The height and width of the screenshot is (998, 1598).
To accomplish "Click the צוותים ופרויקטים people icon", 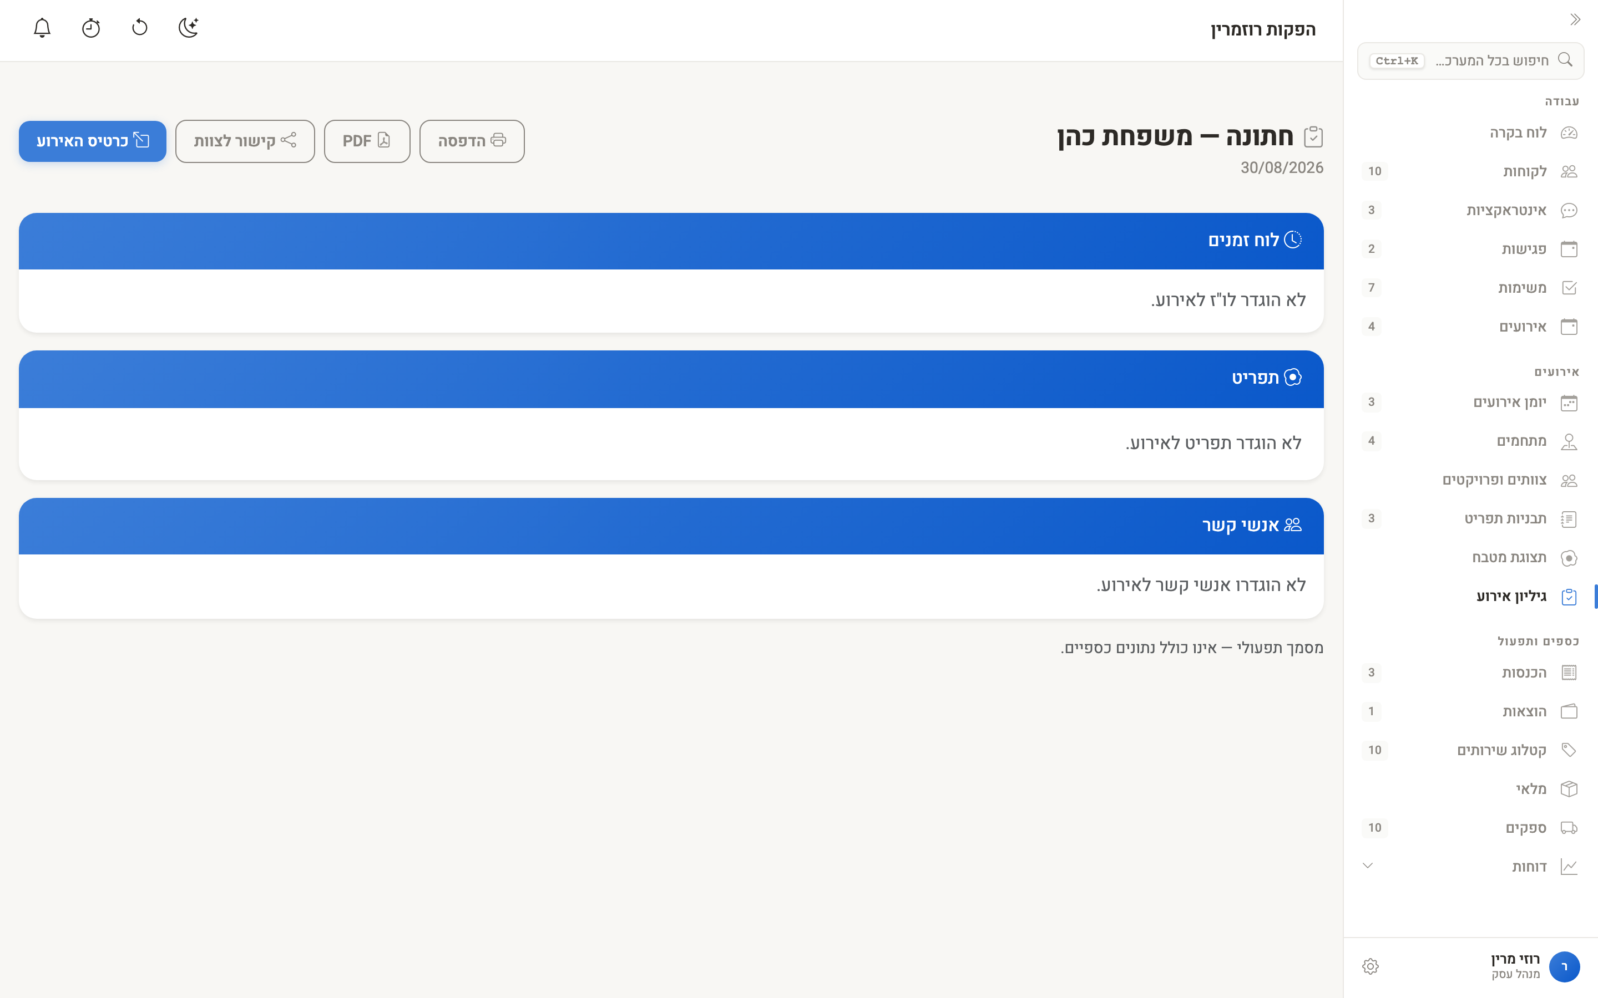I will pos(1569,480).
